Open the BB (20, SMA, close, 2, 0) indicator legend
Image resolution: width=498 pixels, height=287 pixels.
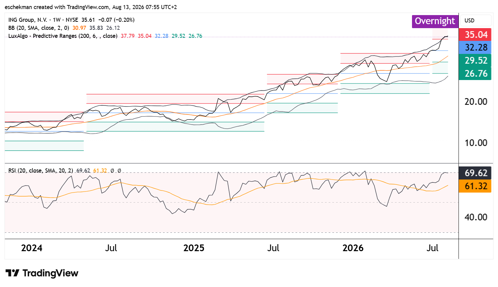[x=38, y=28]
